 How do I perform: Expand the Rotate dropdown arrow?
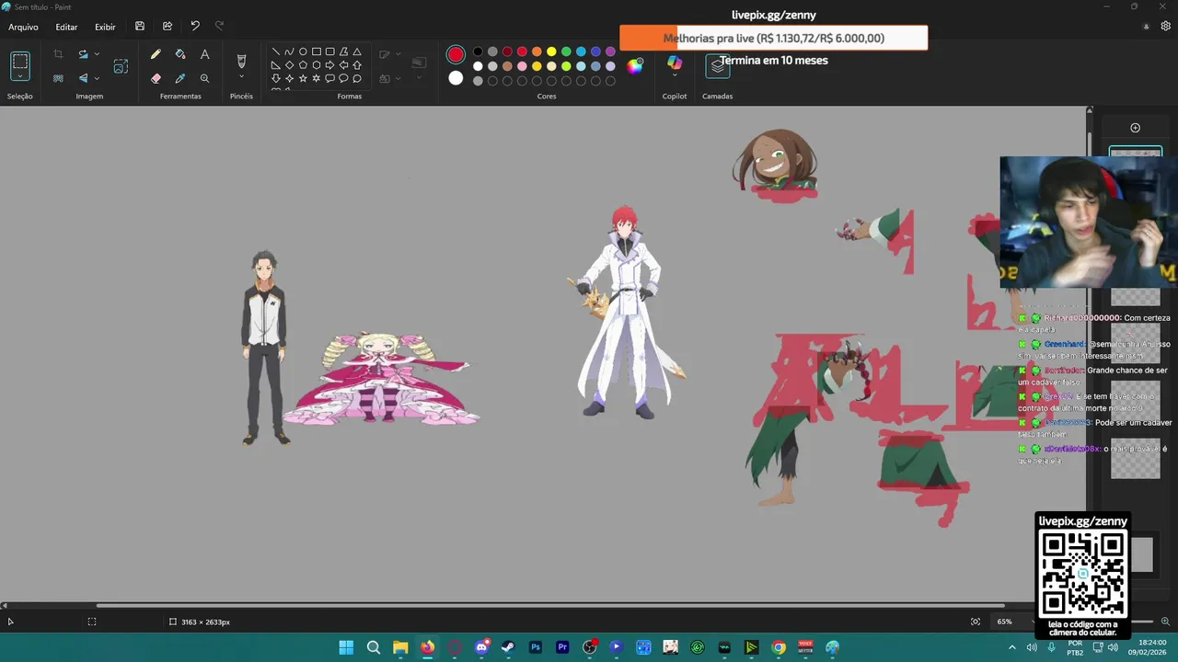tap(97, 54)
